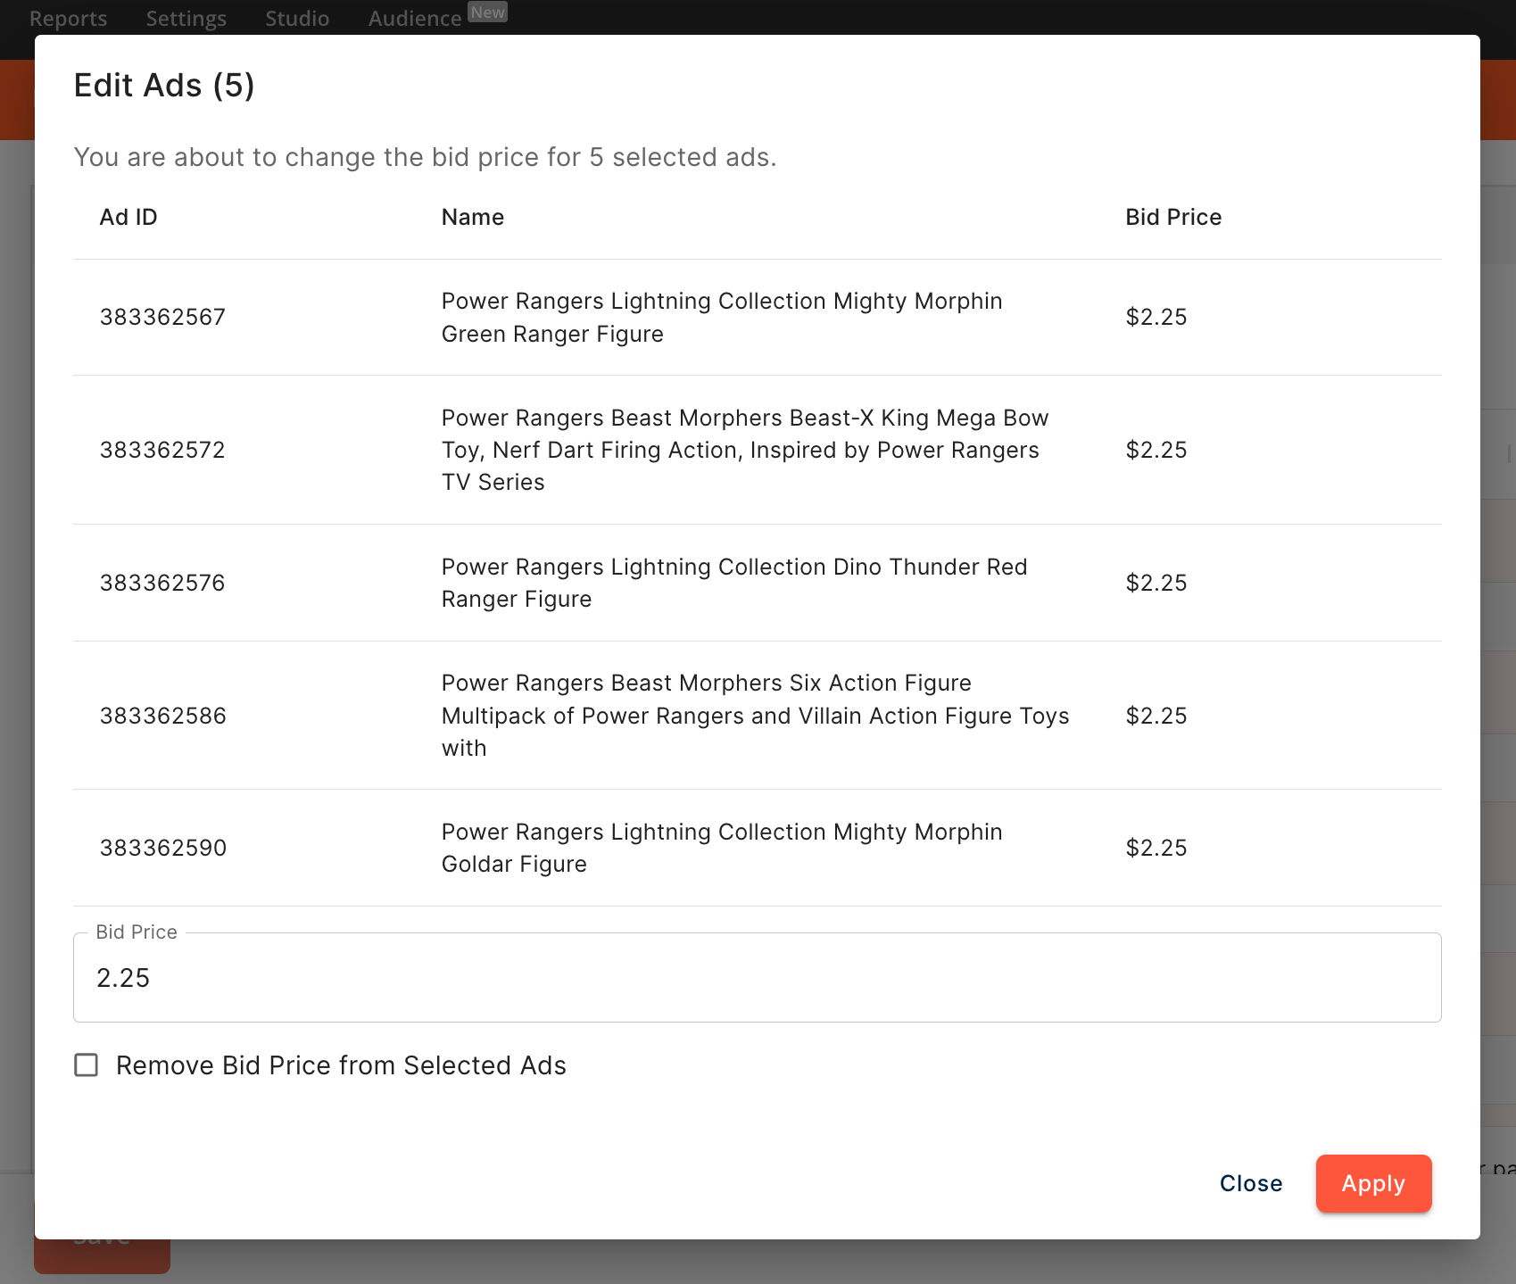Click the New badge next to Audience
This screenshot has height=1284, width=1516.
pos(487,12)
